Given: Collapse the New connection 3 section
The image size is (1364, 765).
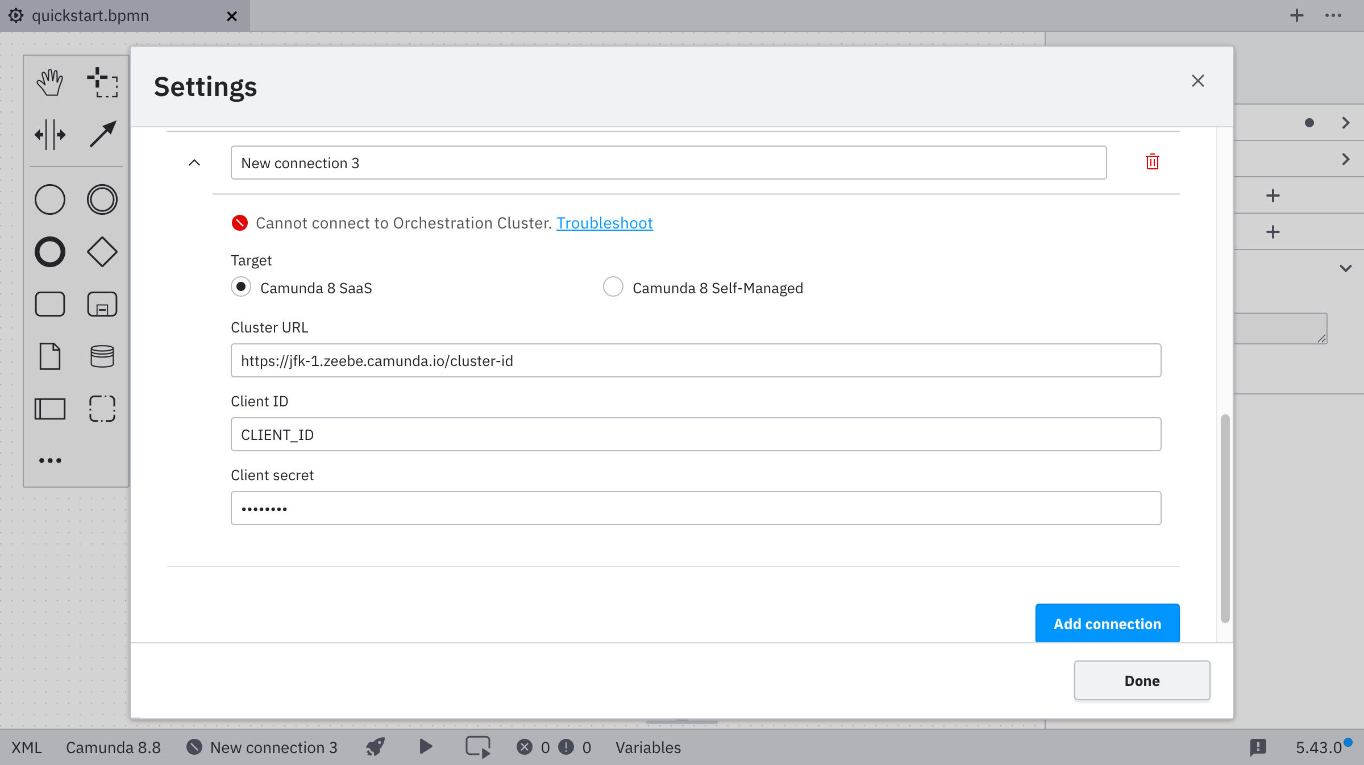Looking at the screenshot, I should (x=194, y=163).
